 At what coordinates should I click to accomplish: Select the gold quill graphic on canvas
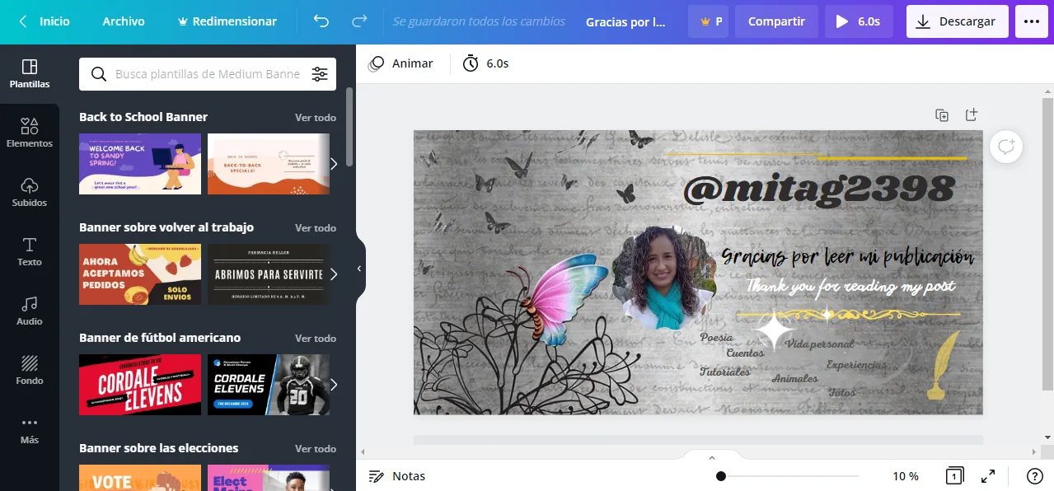(944, 365)
